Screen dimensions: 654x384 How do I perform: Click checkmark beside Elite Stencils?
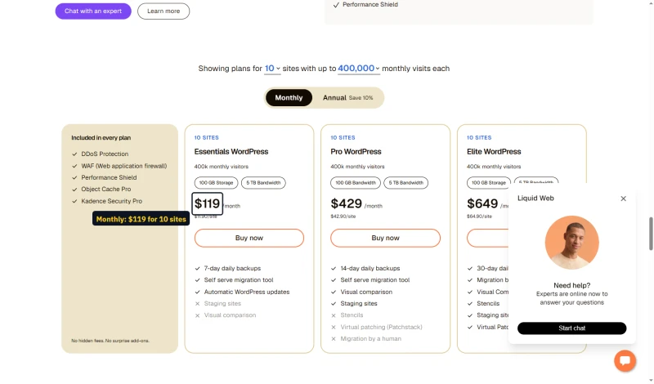click(470, 304)
